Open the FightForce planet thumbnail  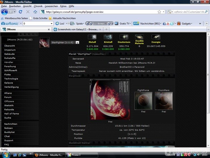pos(143,101)
